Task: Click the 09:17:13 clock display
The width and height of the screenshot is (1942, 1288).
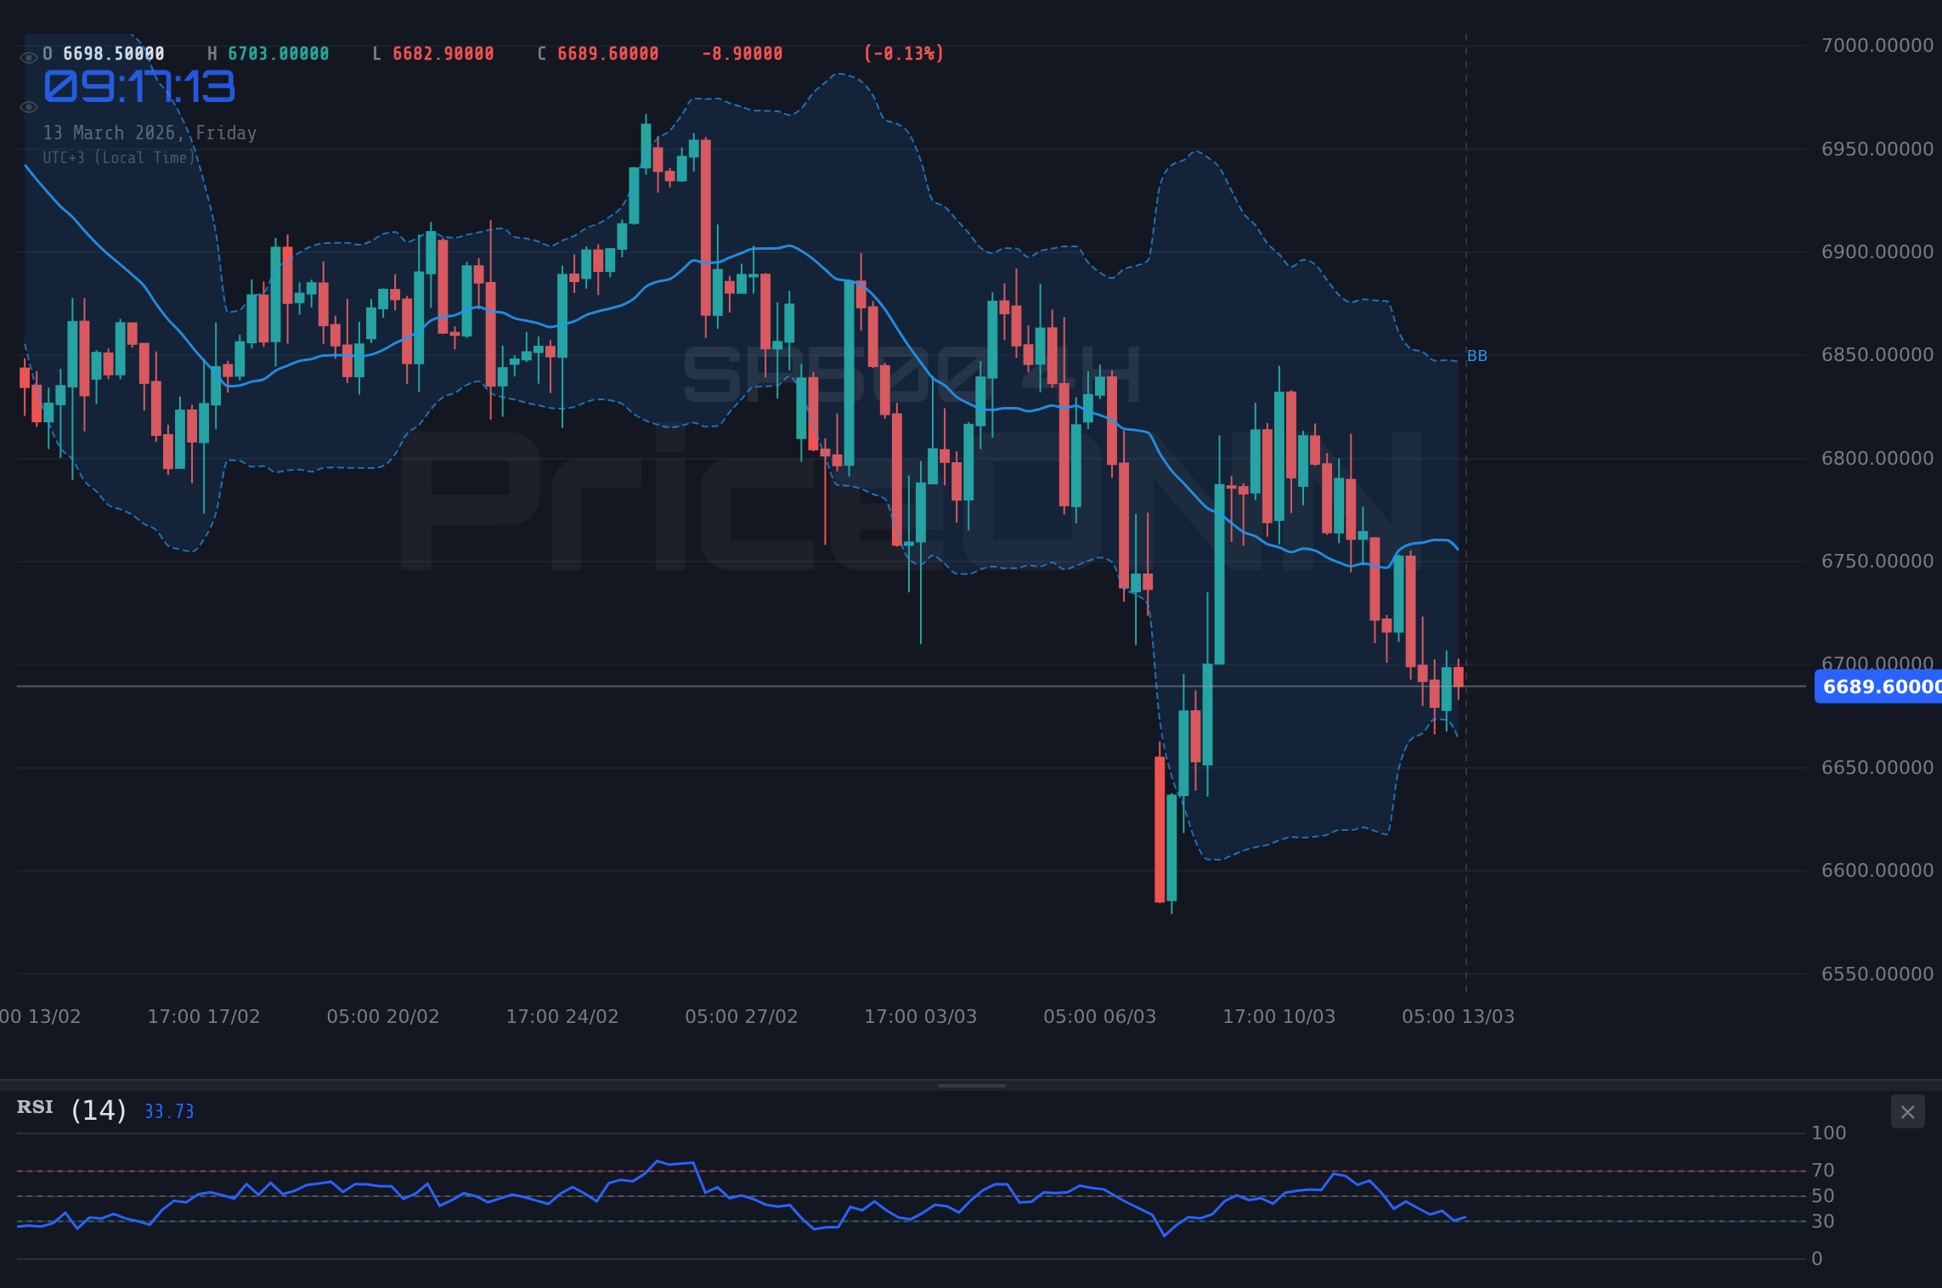Action: 139,87
